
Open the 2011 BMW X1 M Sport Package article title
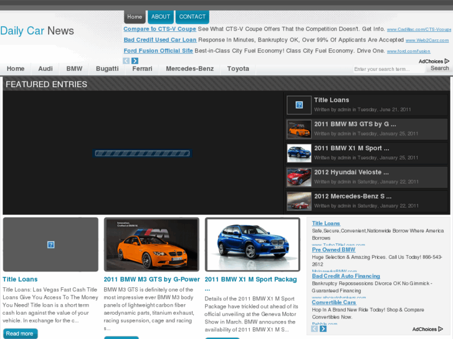tap(250, 279)
